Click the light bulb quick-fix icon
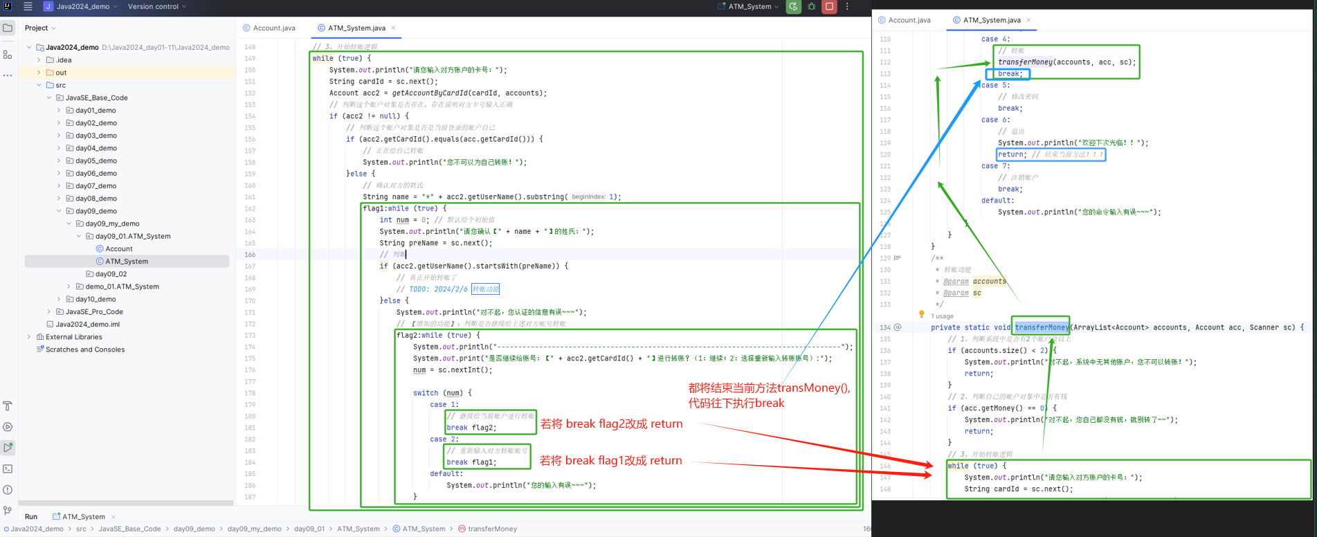 [921, 314]
